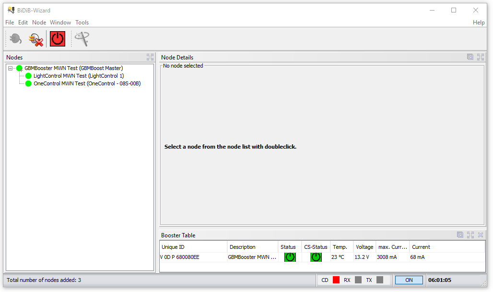Click the red CD indicator in status bar
The height and width of the screenshot is (292, 493).
336,280
